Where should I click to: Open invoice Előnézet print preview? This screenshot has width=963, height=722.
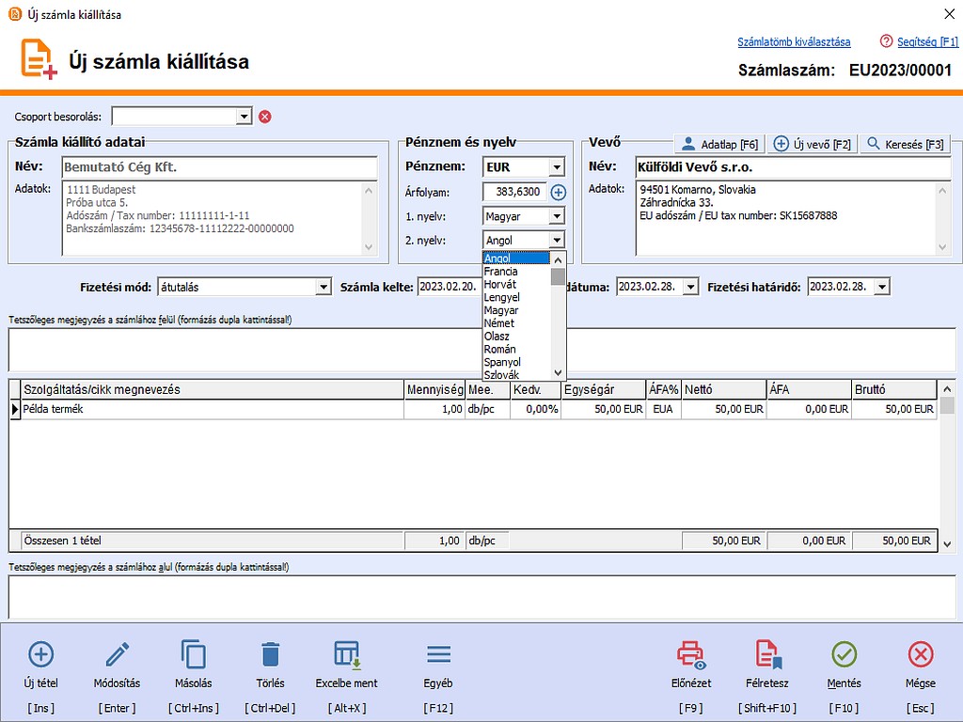pyautogui.click(x=692, y=654)
